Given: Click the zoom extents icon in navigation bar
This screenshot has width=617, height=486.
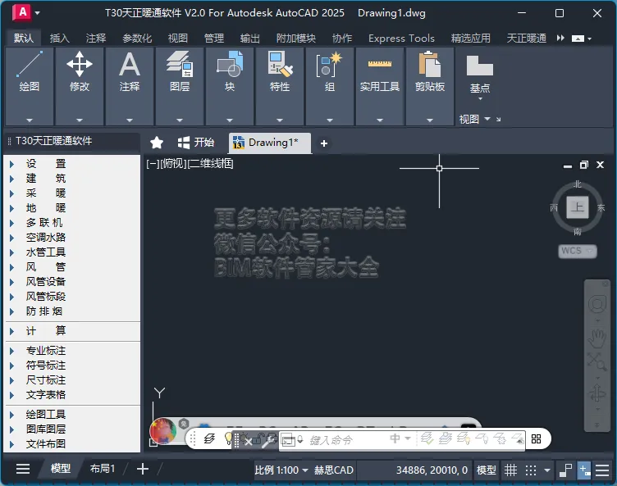Looking at the screenshot, I should 597,361.
